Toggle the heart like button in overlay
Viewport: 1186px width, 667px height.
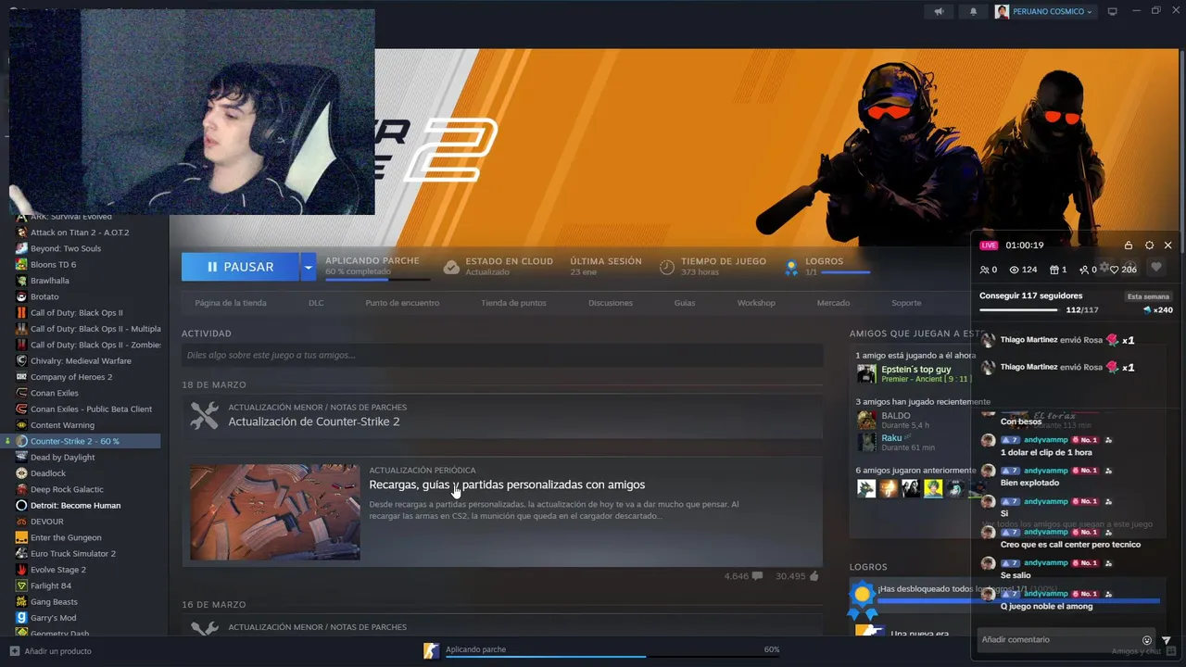pos(1155,268)
